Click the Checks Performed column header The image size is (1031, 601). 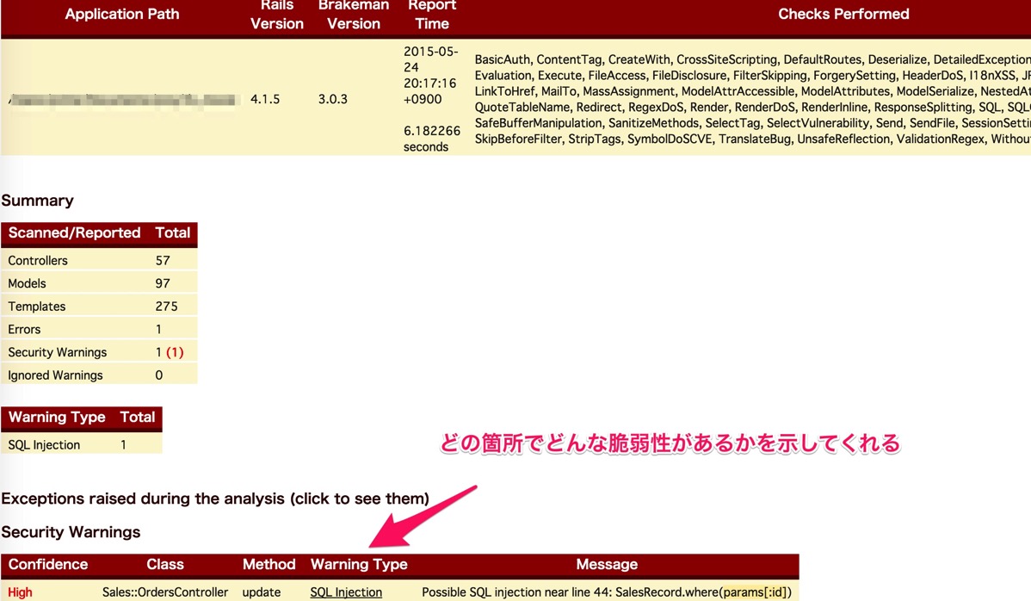click(843, 14)
